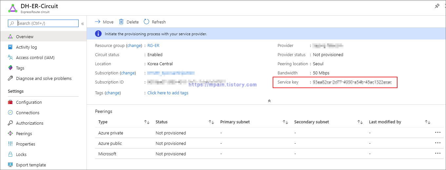This screenshot has height=170, width=446.
Task: Click change link next to Resource group
Action: point(134,46)
